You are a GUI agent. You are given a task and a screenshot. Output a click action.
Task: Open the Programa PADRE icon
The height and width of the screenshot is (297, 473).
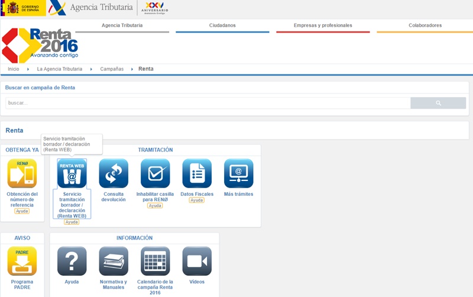point(22,261)
